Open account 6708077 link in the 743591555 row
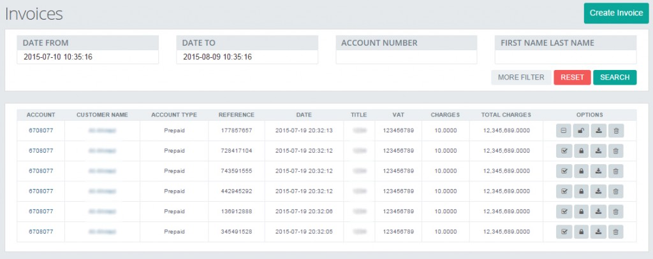This screenshot has height=259, width=653. [x=41, y=171]
